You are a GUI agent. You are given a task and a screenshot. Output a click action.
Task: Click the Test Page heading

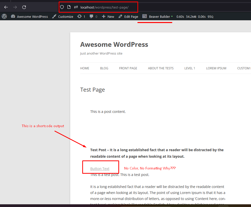tap(93, 90)
